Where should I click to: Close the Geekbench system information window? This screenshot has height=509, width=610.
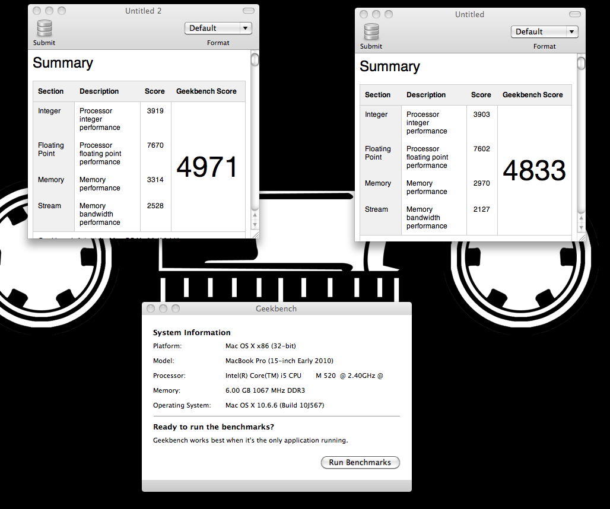click(151, 308)
